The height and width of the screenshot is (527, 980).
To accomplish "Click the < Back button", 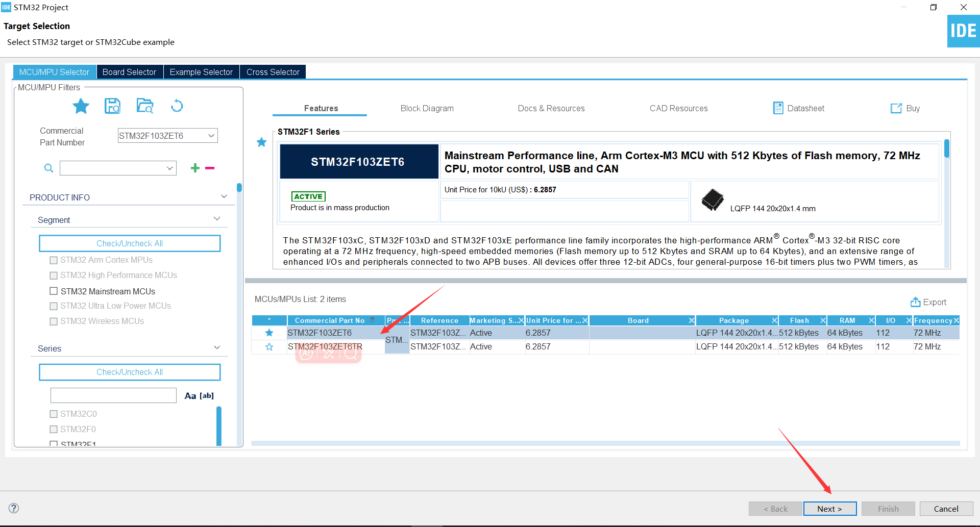I will click(775, 509).
